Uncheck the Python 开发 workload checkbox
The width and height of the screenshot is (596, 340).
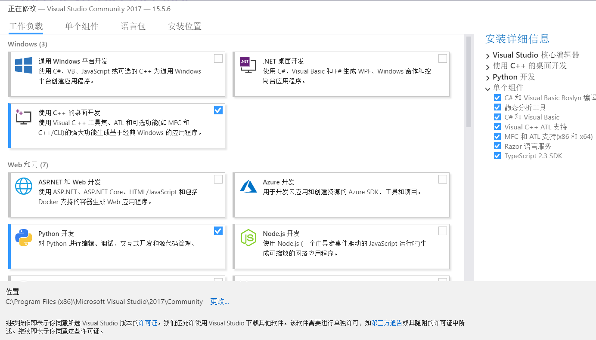218,231
